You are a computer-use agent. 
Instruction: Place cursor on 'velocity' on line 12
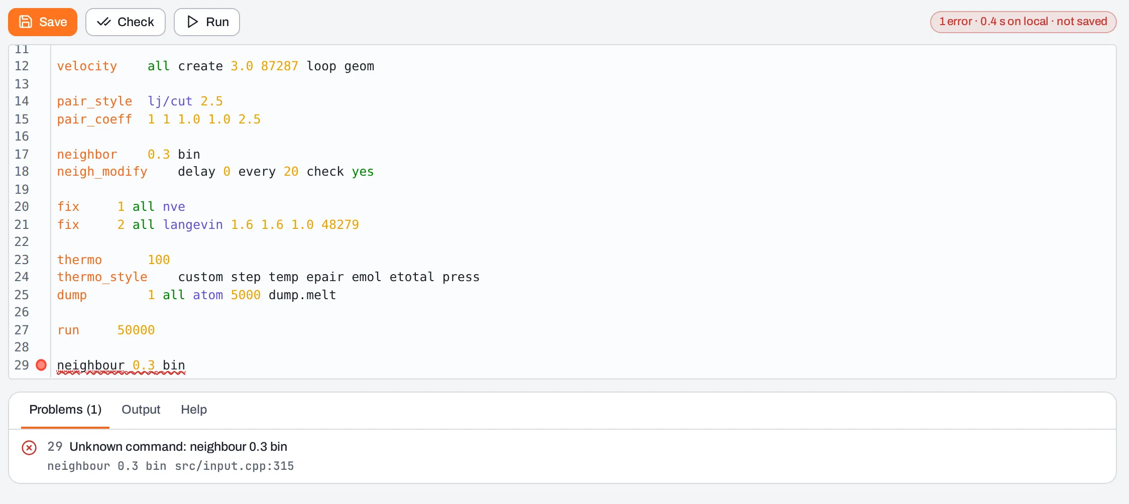[87, 66]
